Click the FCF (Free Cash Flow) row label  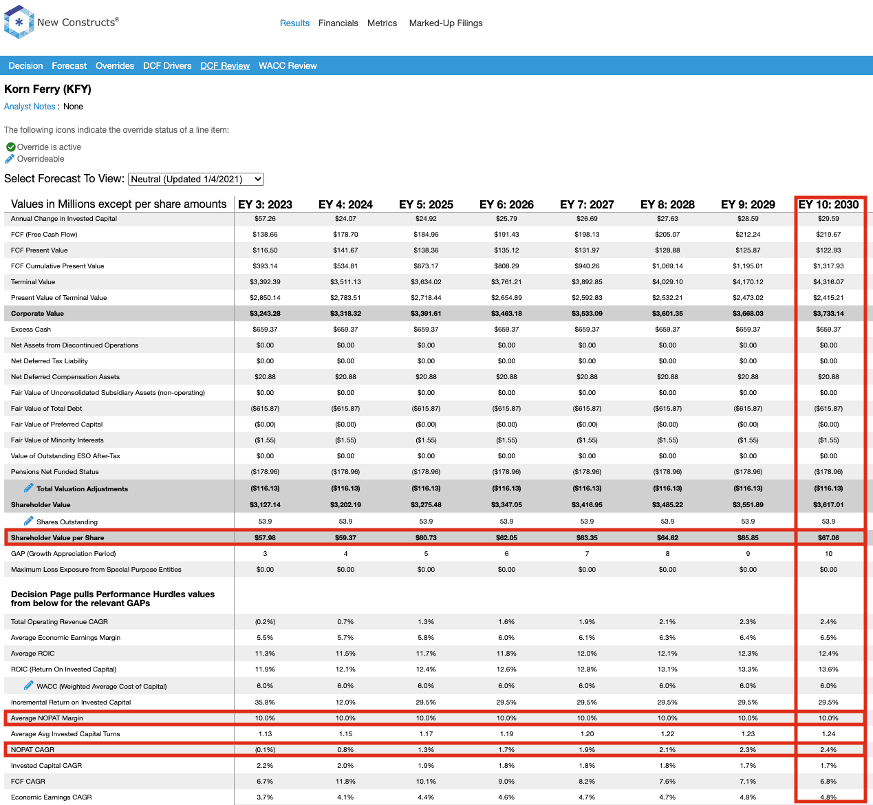pyautogui.click(x=44, y=235)
